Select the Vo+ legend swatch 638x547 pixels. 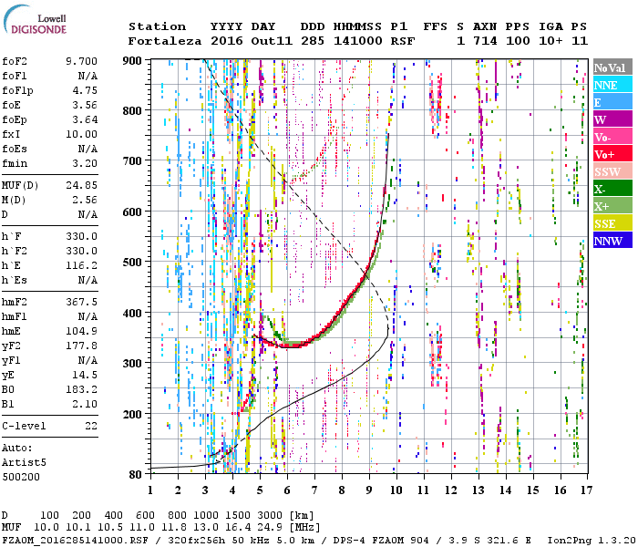coord(612,154)
